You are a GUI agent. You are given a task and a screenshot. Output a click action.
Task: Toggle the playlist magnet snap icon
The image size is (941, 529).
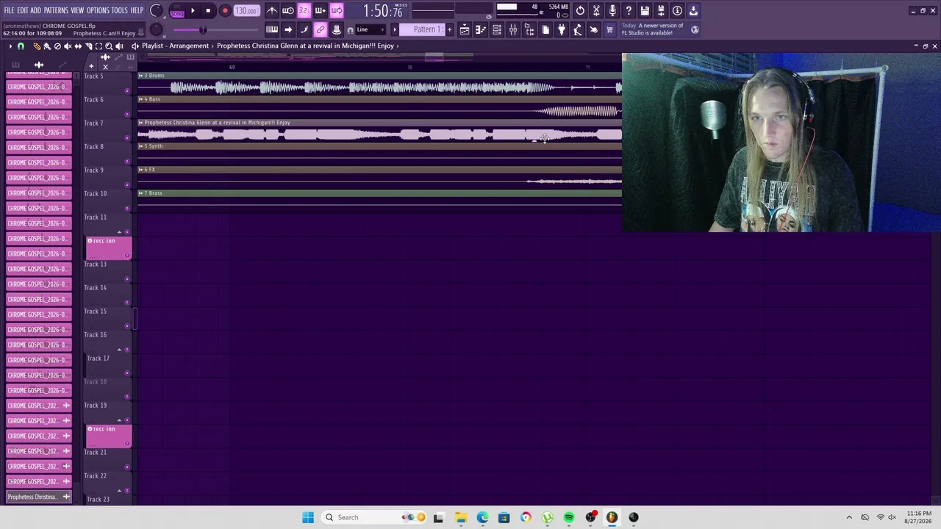pos(21,46)
